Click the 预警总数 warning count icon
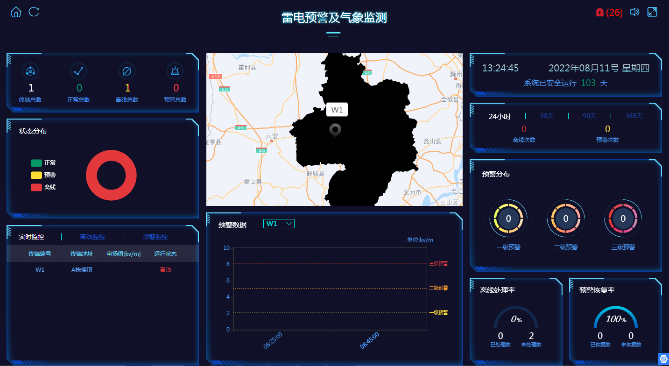Viewport: 669px width, 366px height. tap(175, 71)
